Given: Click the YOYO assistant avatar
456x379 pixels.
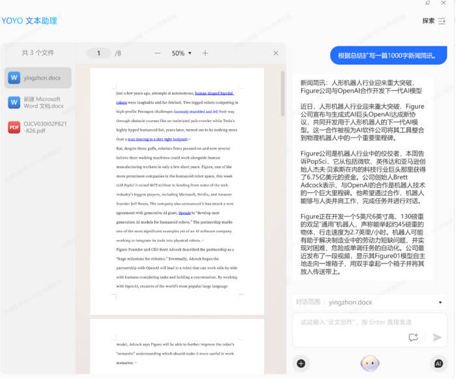Looking at the screenshot, I should [369, 363].
